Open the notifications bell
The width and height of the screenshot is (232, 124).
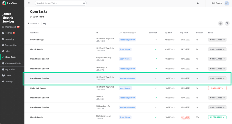[x=198, y=3]
